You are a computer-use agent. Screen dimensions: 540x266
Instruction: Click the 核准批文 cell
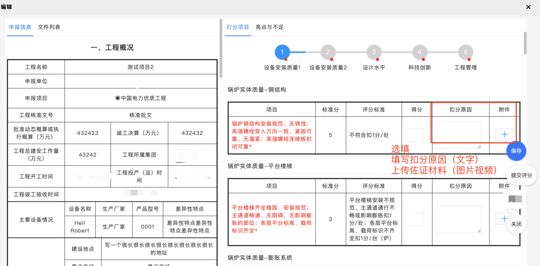pyautogui.click(x=141, y=115)
